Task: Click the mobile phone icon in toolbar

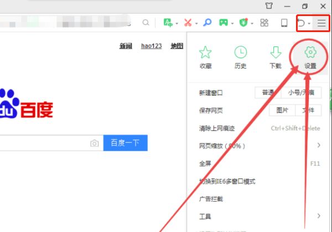Action: pos(284,23)
